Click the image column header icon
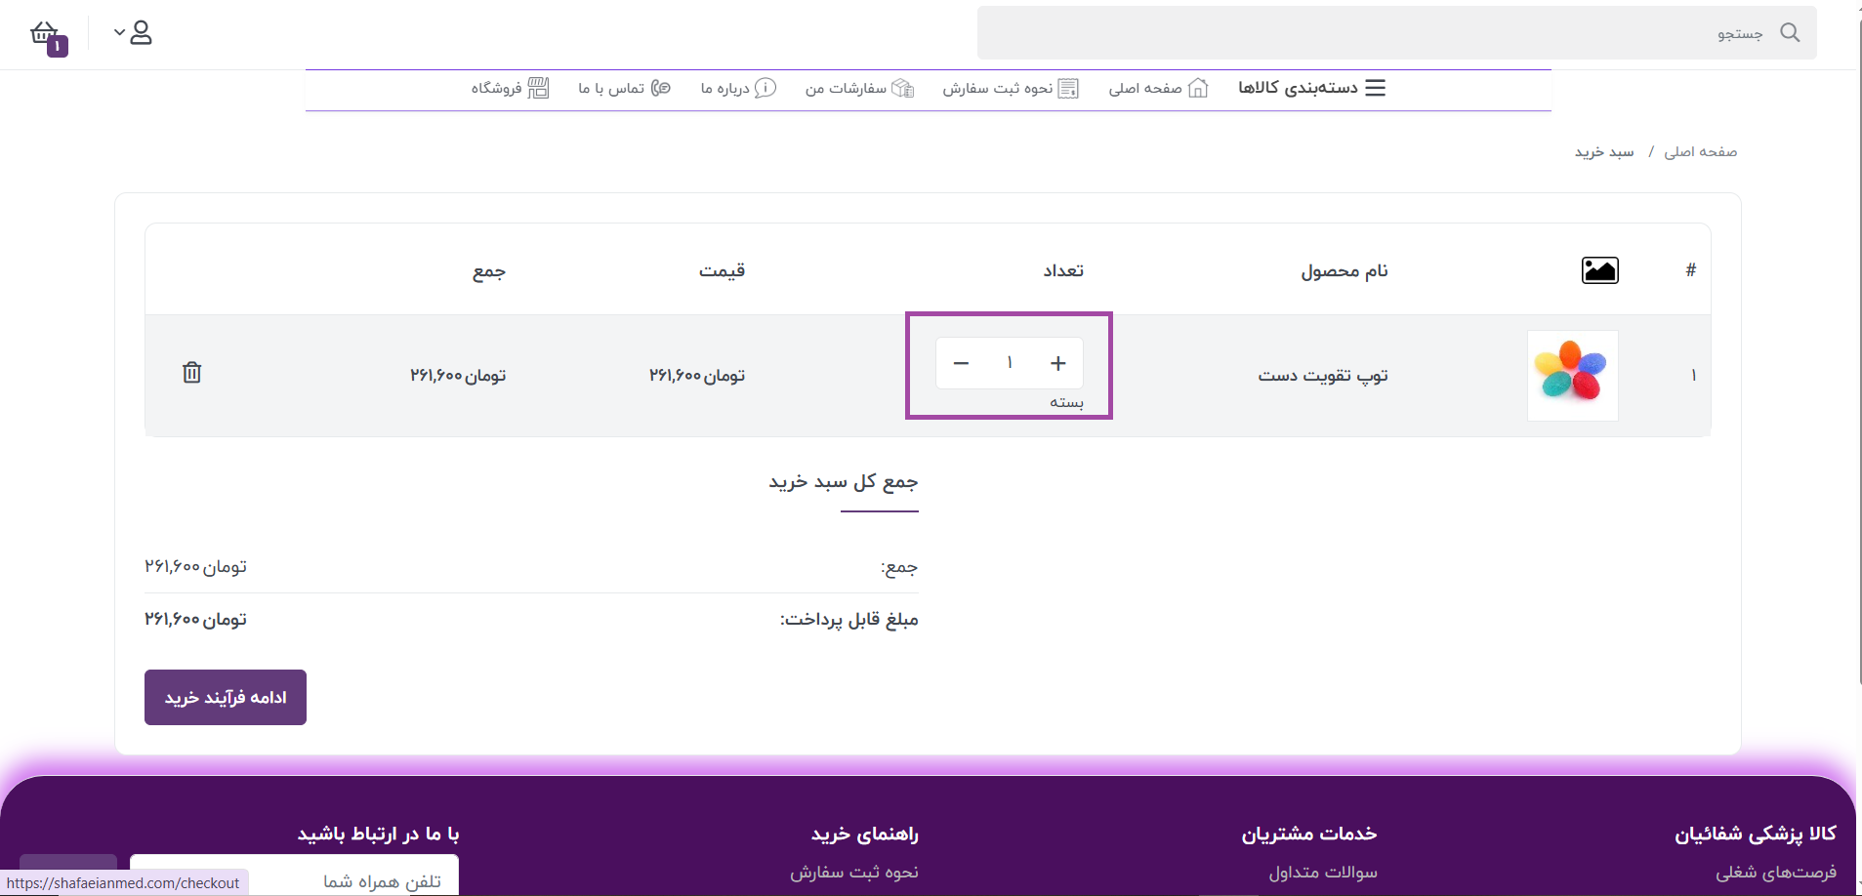The height and width of the screenshot is (896, 1862). tap(1600, 270)
